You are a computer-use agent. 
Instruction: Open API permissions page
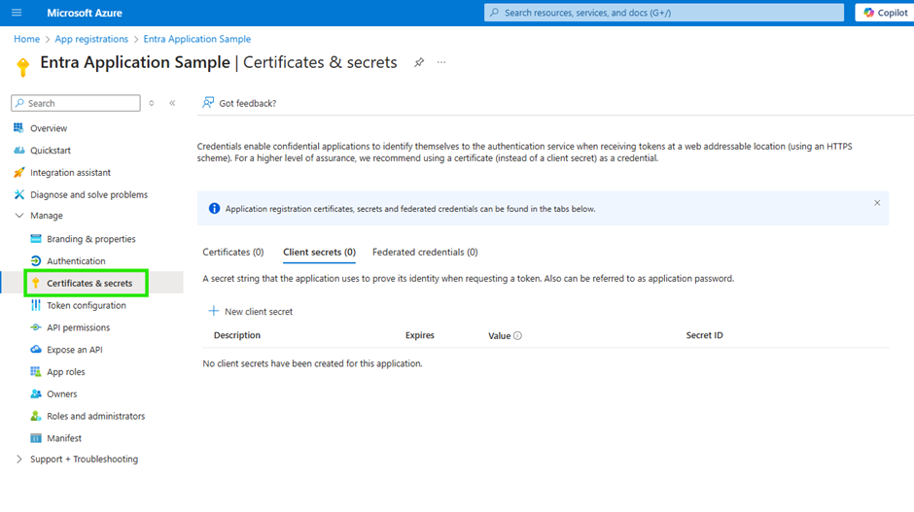[78, 327]
